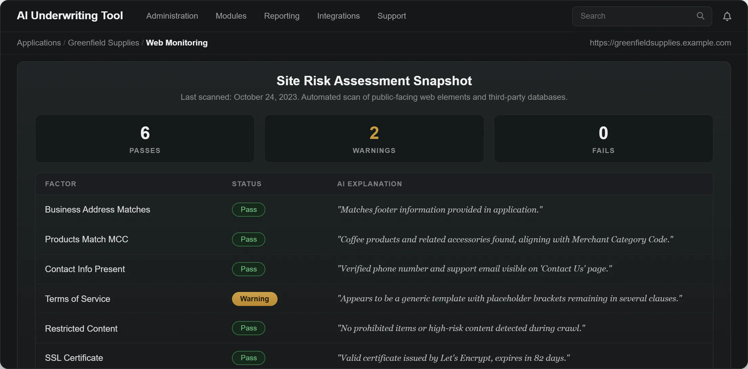Navigate to Applications breadcrumb

(39, 43)
